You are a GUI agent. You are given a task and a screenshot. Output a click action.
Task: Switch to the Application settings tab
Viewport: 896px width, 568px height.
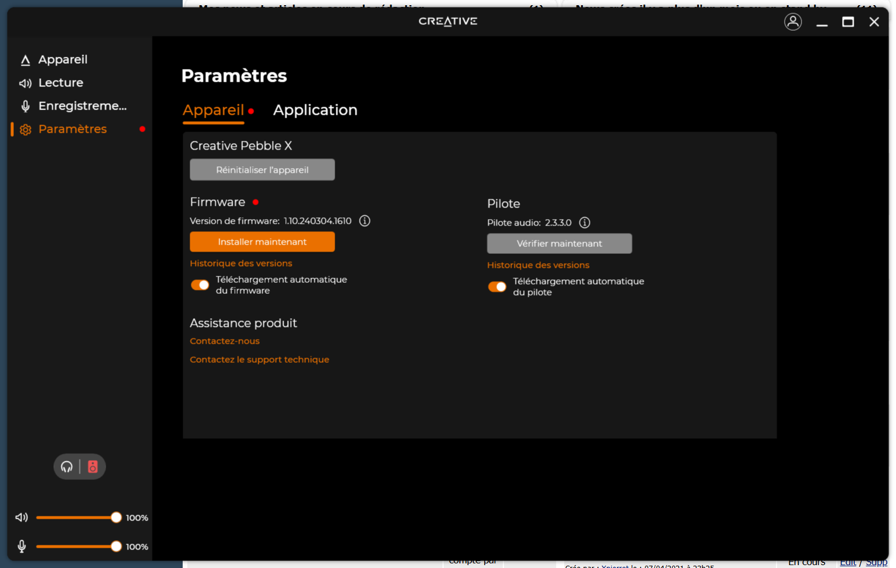(x=315, y=110)
